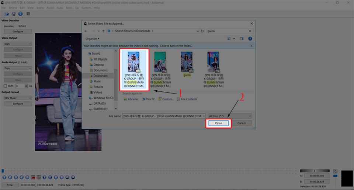354x190 pixels.
Task: Search again in Custom locations
Action: coord(166,99)
